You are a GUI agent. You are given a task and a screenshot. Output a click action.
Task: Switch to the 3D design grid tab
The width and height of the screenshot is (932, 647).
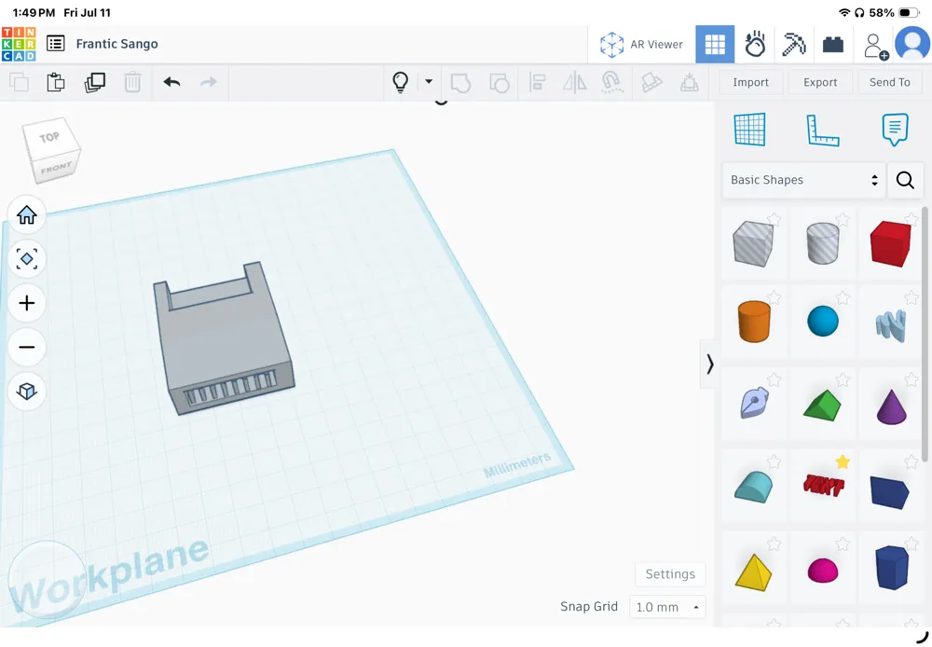tap(715, 44)
